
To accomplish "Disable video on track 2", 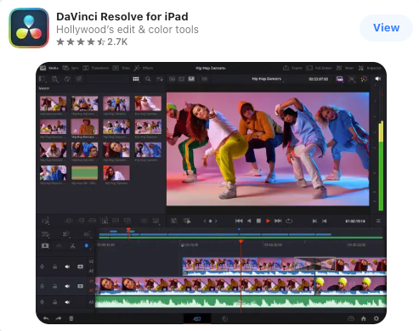I will coord(80,266).
